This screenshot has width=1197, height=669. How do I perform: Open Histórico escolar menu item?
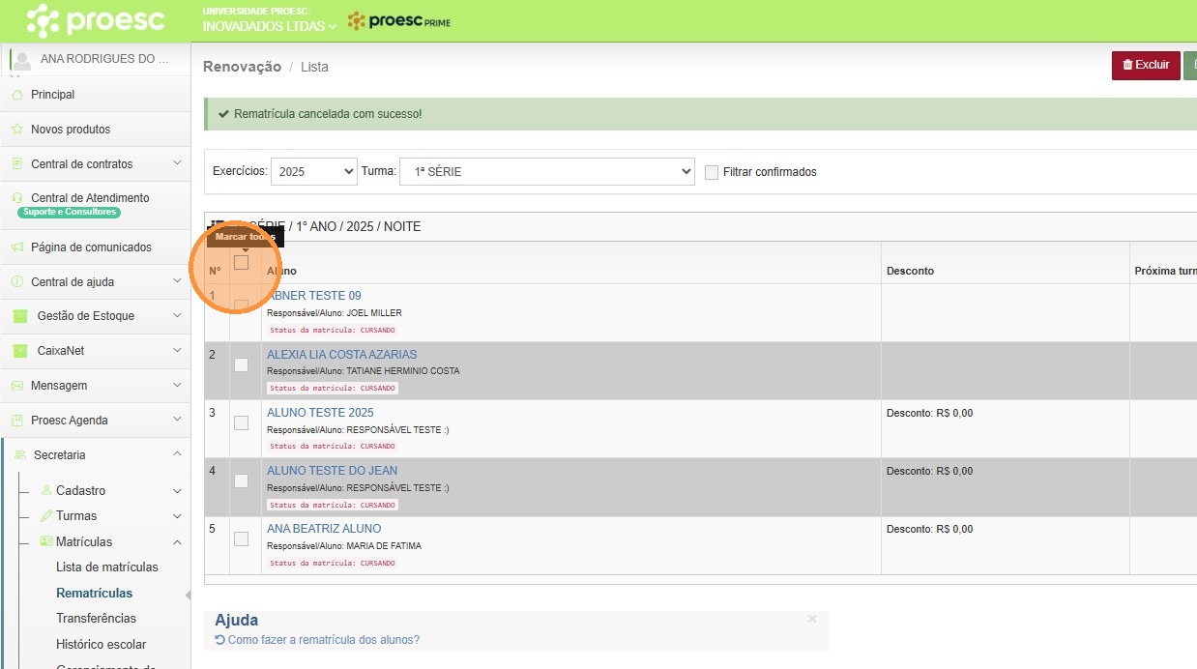[x=102, y=645]
